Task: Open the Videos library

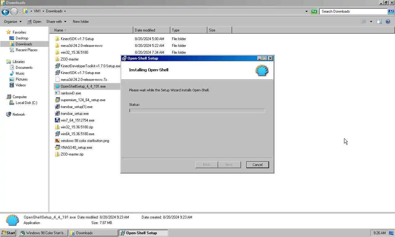Action: coord(21,85)
